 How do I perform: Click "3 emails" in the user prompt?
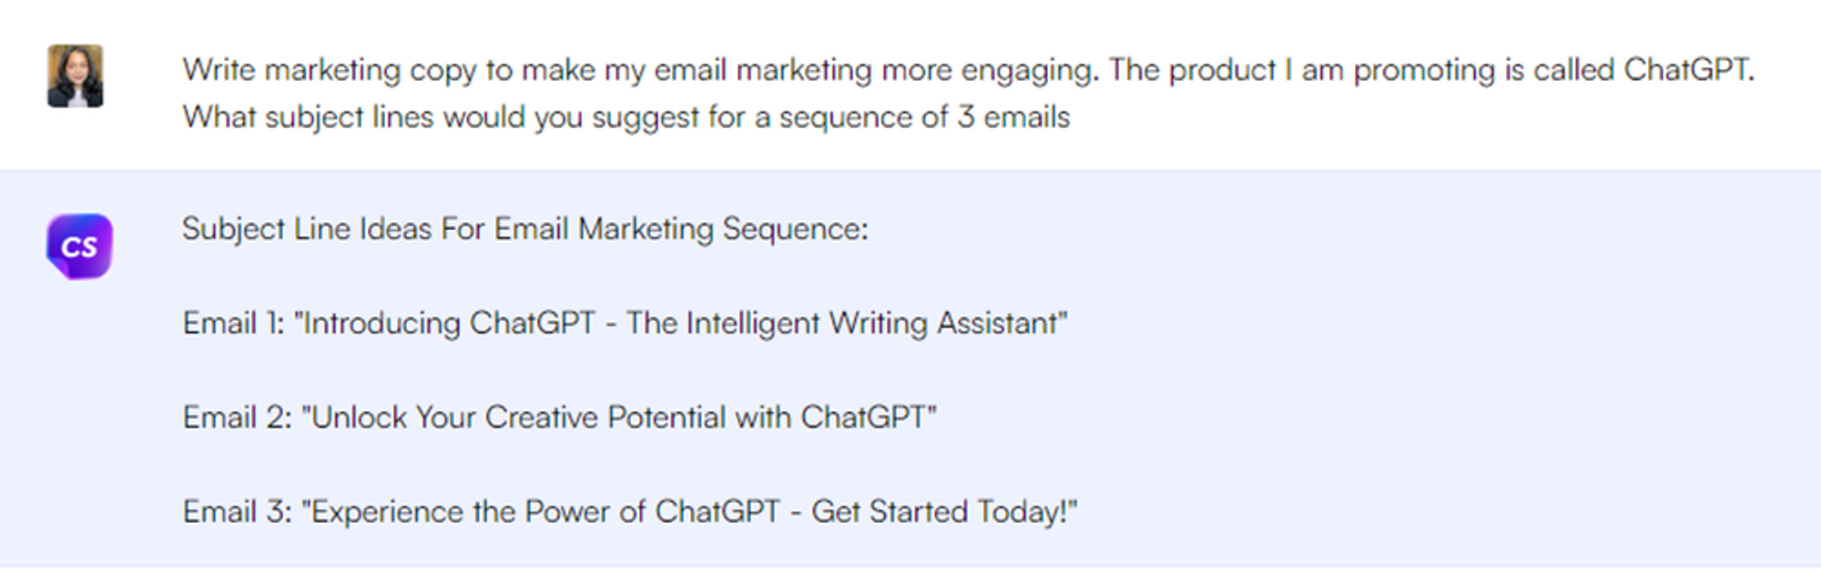[1012, 117]
